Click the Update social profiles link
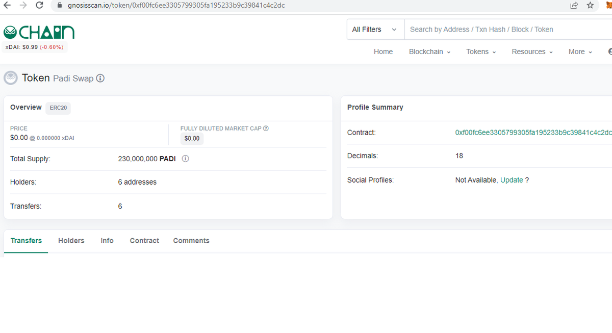612x333 pixels. (x=512, y=180)
